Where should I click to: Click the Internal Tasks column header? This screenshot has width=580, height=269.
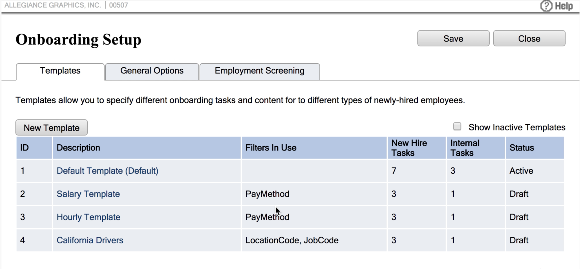(x=465, y=148)
